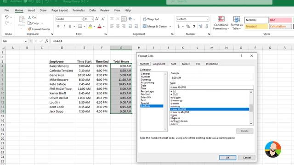Select column G header

pyautogui.click(x=121, y=48)
